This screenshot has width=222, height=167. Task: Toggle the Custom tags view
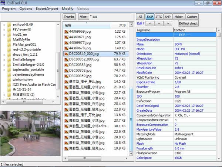192,17
